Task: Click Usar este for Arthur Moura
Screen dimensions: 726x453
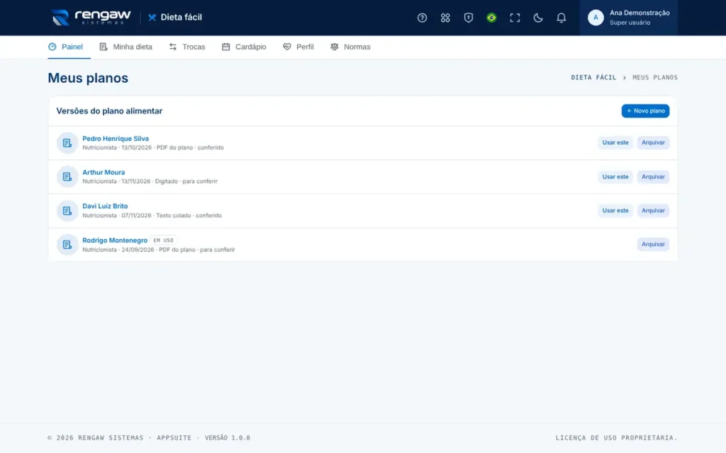Action: click(615, 176)
